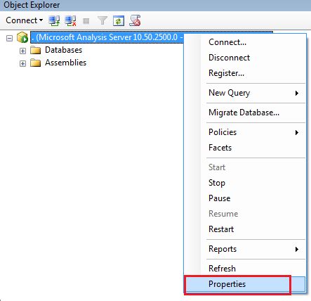
Task: Click the Refresh toolbar icon
Action: 119,21
